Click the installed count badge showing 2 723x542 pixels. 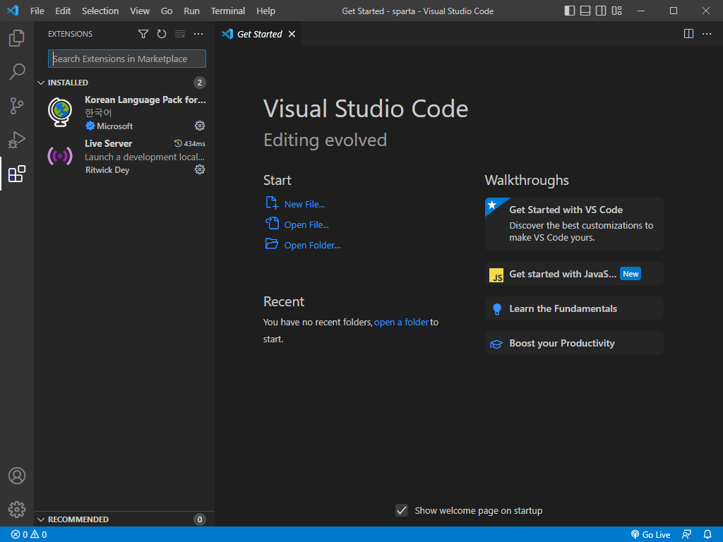[x=200, y=83]
